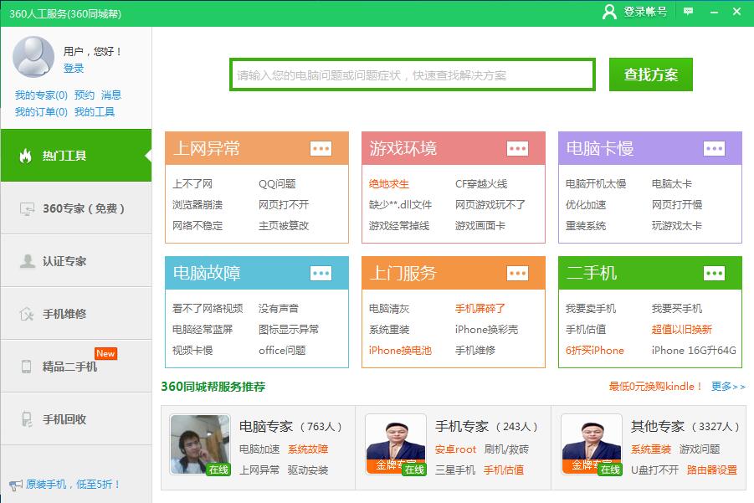Image resolution: width=754 pixels, height=503 pixels.
Task: Open more options for 二手机 card
Action: (714, 273)
